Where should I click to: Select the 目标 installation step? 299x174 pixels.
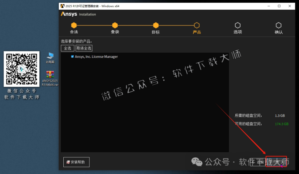[156, 25]
